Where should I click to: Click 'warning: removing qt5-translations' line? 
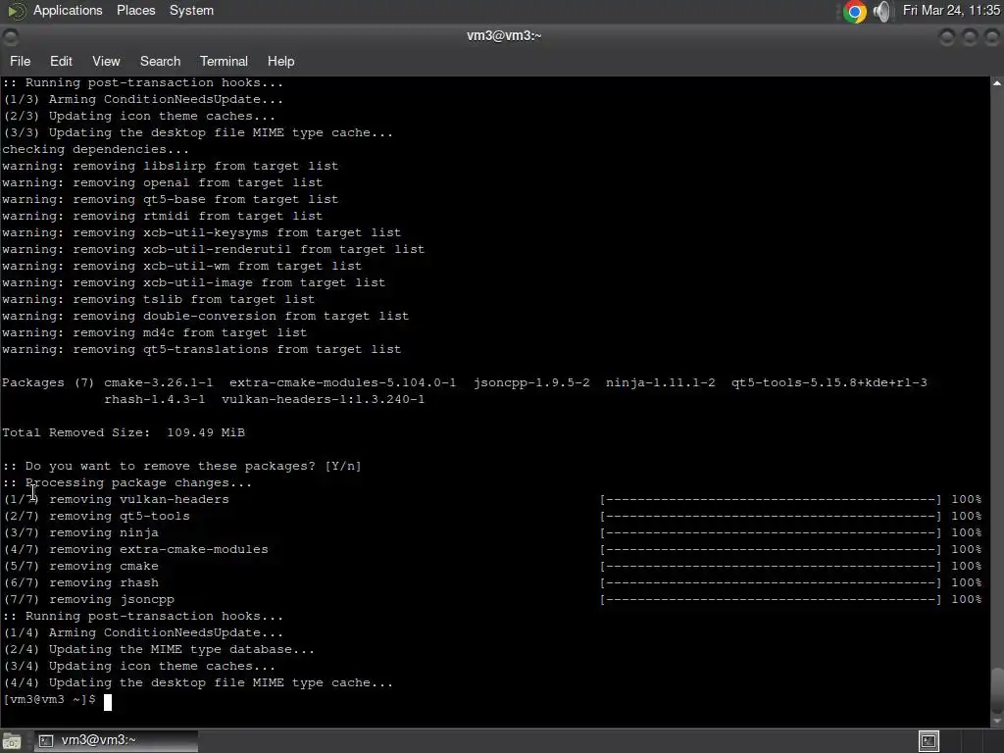[202, 350]
